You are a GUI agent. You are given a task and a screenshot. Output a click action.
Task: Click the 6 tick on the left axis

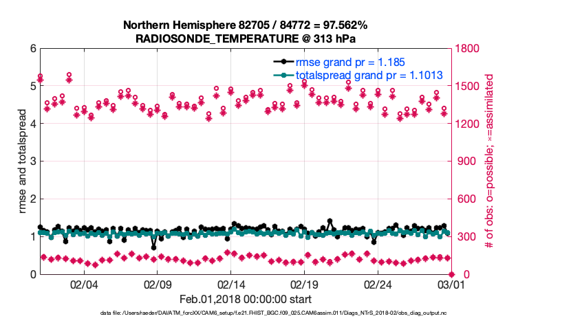coord(32,49)
